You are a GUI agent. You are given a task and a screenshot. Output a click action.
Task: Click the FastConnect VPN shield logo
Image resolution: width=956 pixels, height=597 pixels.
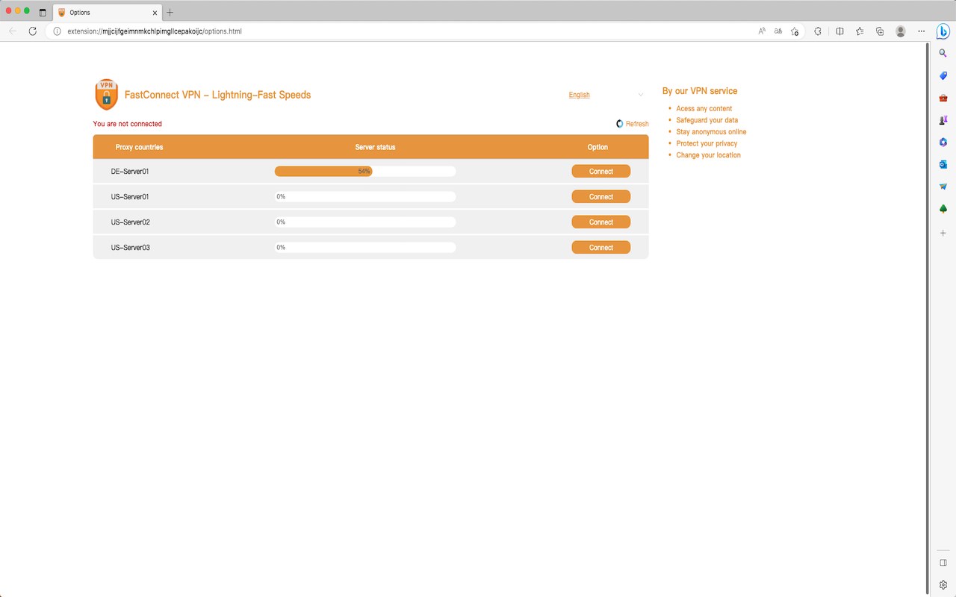tap(107, 95)
